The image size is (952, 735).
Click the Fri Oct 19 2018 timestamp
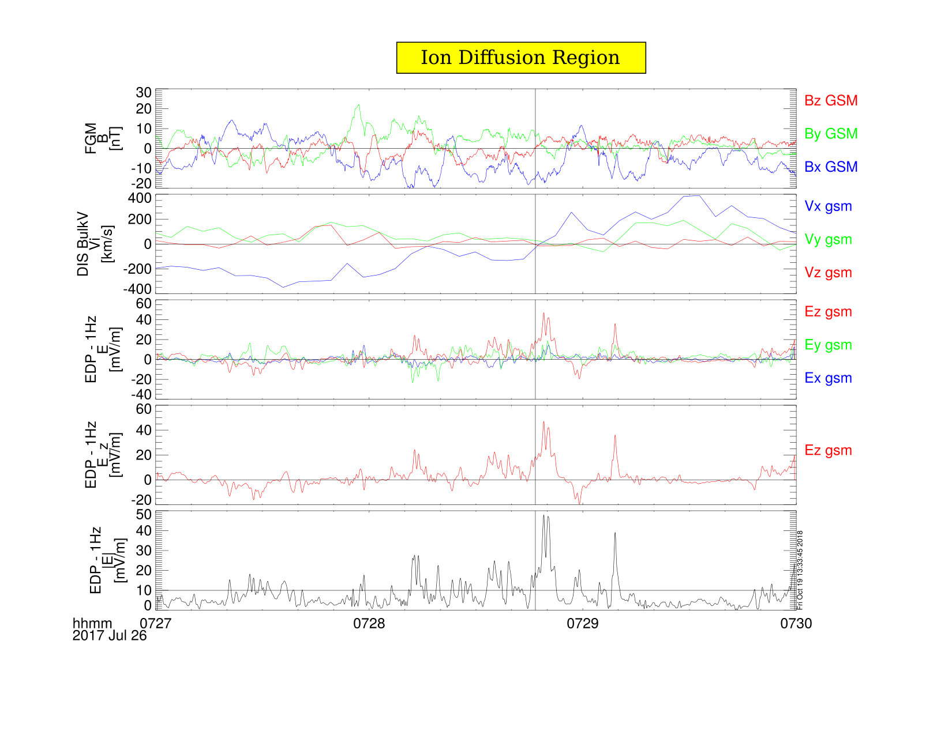tap(800, 570)
